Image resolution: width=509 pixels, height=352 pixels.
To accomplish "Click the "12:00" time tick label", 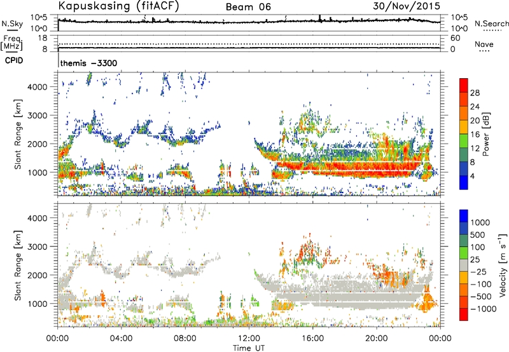I will click(249, 339).
